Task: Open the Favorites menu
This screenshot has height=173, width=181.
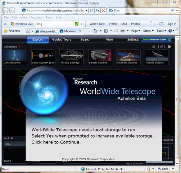Action: pyautogui.click(x=36, y=17)
